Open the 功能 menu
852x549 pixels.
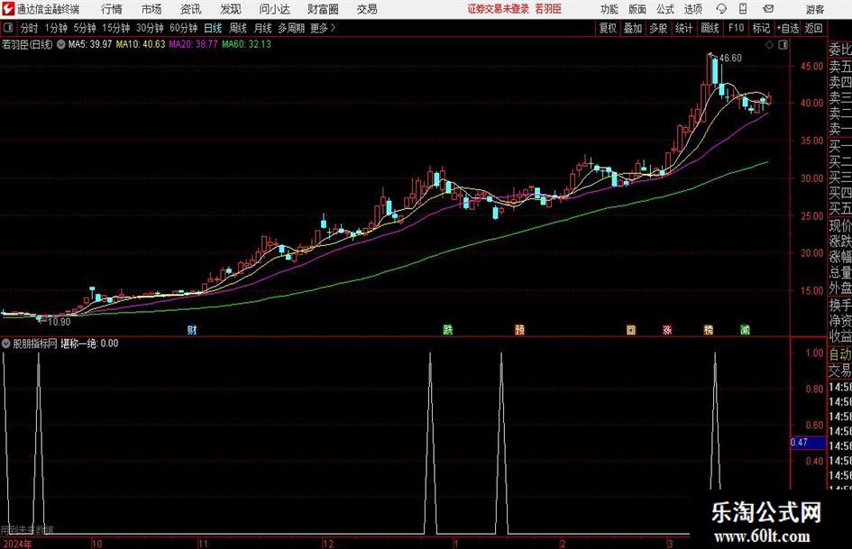coord(609,9)
